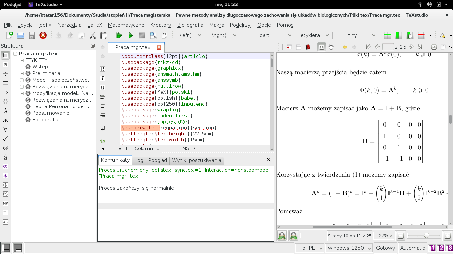Click the single green Compile arrow
This screenshot has width=453, height=254.
[131, 35]
